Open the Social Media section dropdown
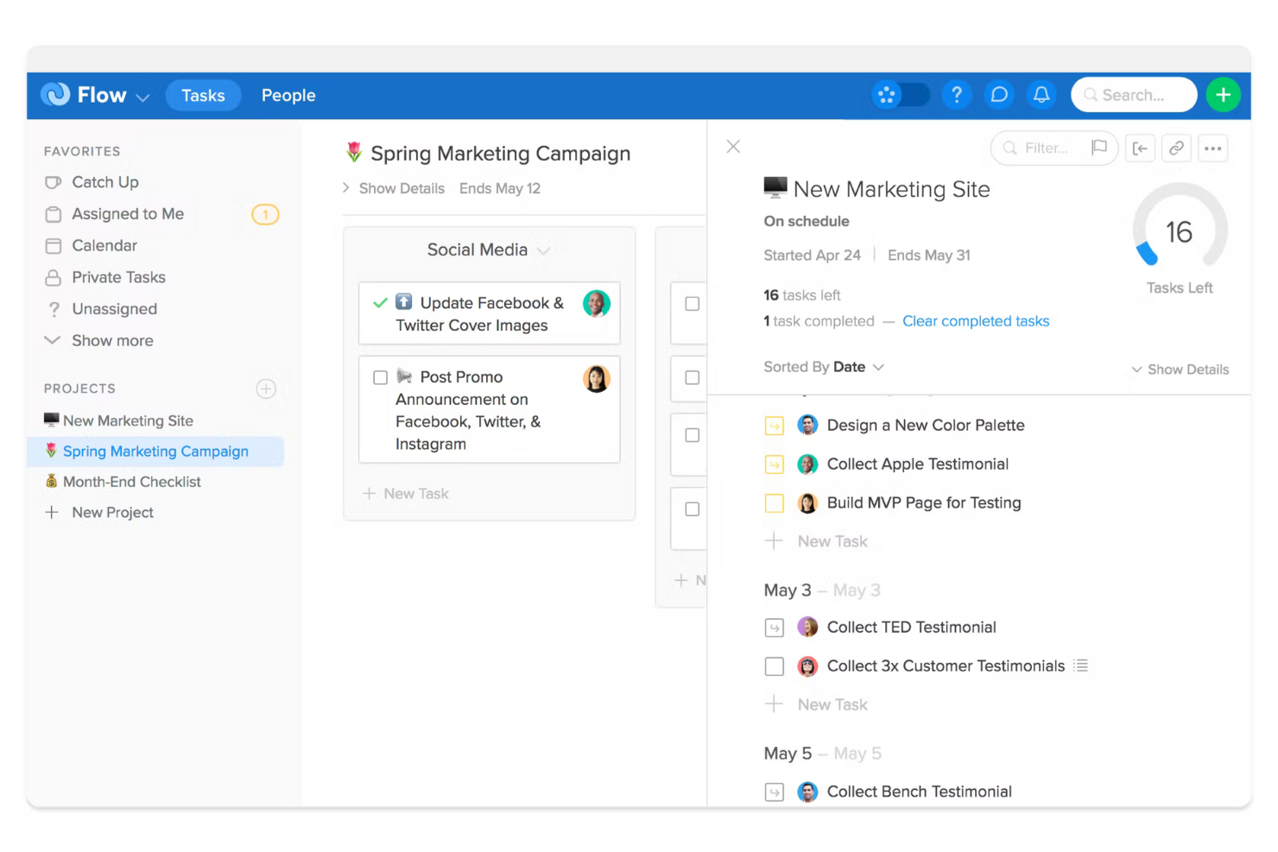This screenshot has height=852, width=1278. 543,251
